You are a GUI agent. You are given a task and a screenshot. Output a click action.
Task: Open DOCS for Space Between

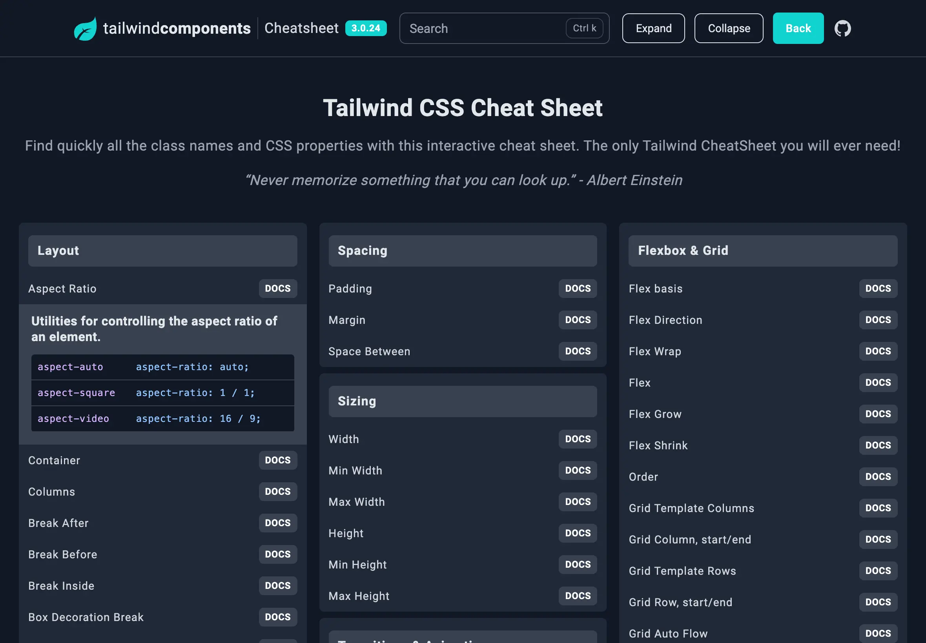point(578,351)
